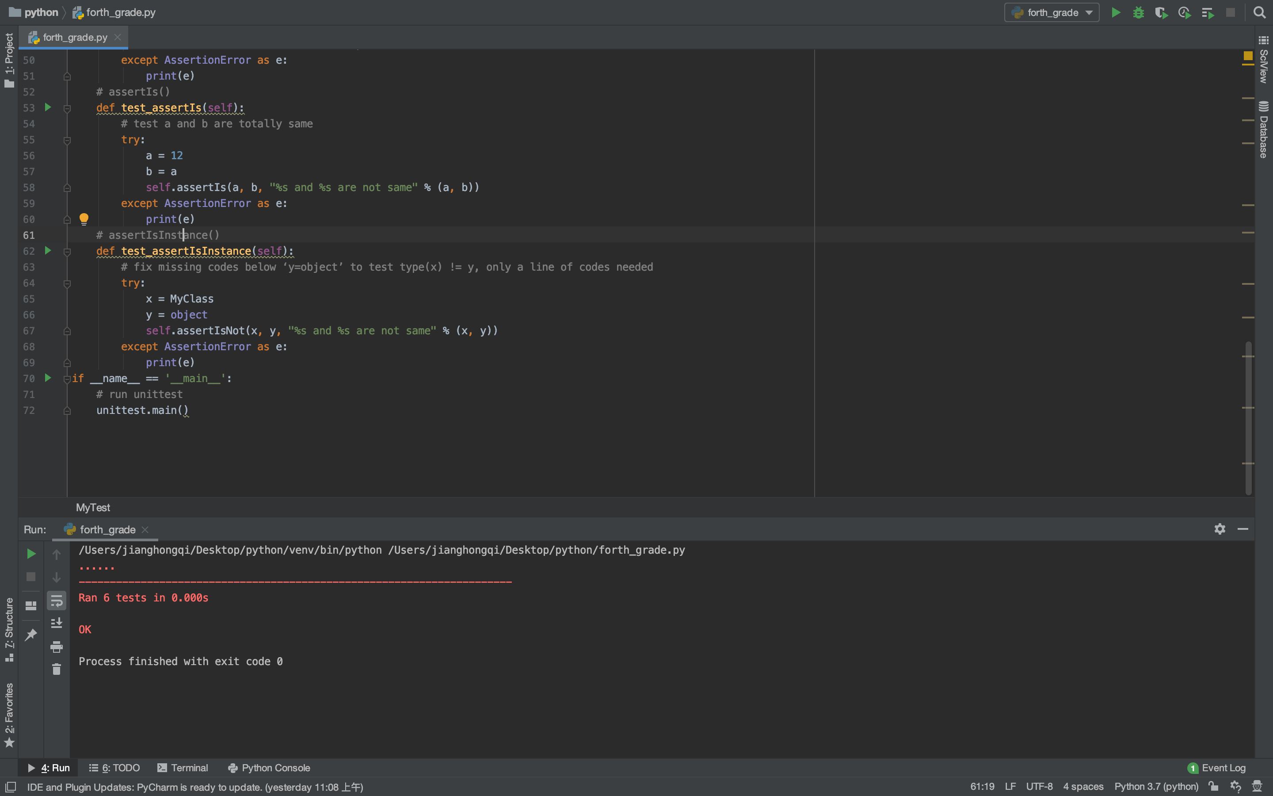Switch to the Python Console tab
This screenshot has height=796, width=1273.
tap(269, 768)
